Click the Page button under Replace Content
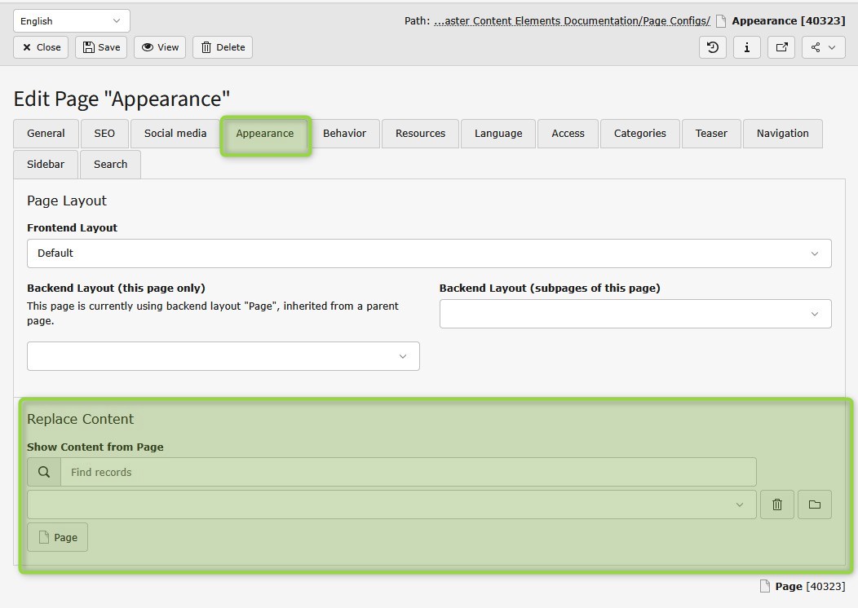The width and height of the screenshot is (858, 608). [58, 537]
